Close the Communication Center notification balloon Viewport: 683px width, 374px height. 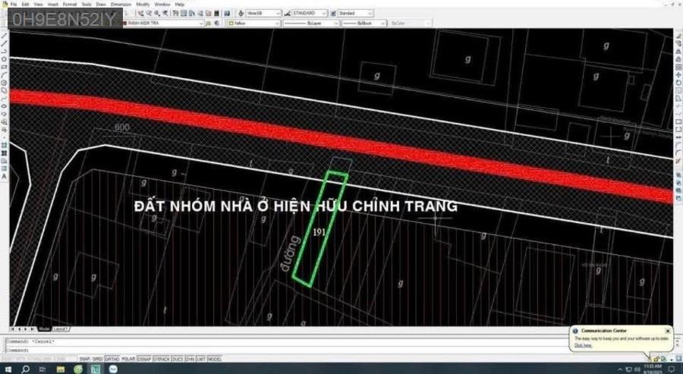(667, 331)
